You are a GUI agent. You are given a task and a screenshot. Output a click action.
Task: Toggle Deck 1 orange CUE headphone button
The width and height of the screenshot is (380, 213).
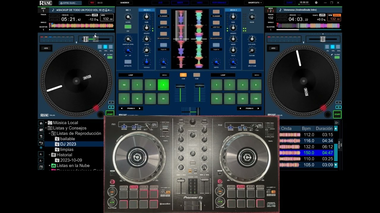click(183, 75)
